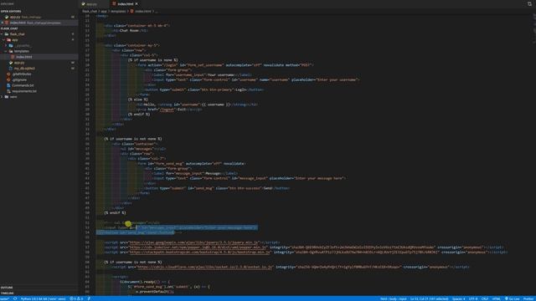536x301 pixels.
Task: Click the app folder icon
Action: pos(9,40)
